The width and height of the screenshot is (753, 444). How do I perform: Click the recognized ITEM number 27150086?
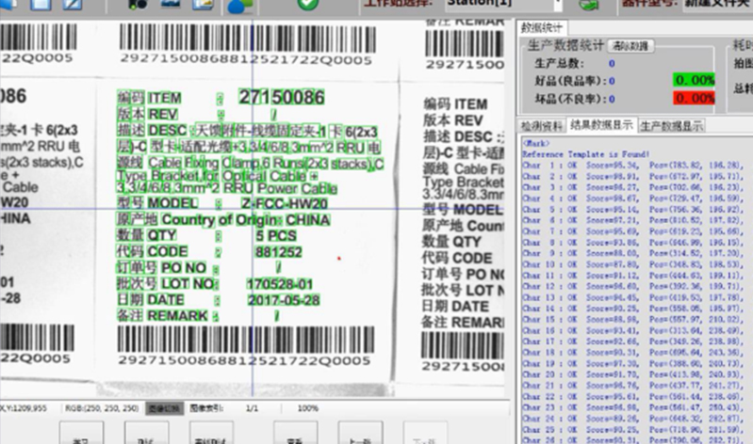(282, 97)
